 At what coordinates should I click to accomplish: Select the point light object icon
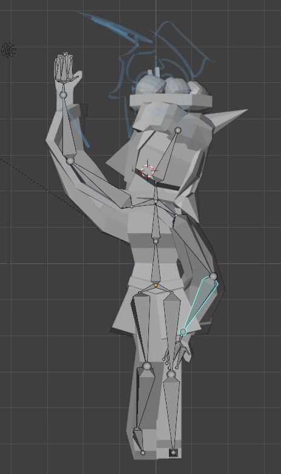(x=8, y=50)
